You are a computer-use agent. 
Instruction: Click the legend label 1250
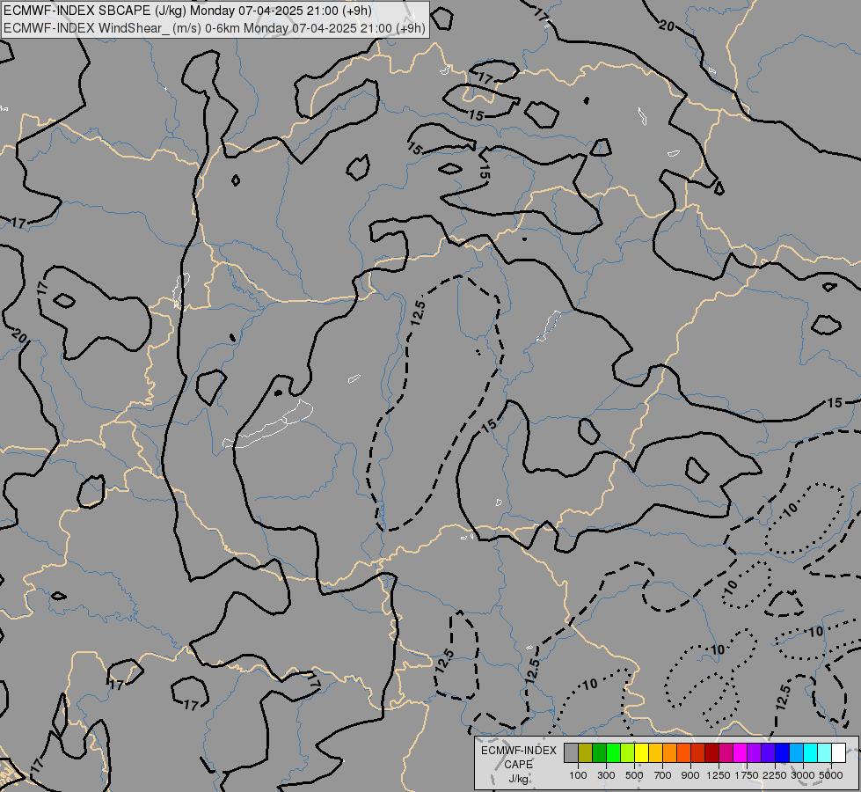[719, 775]
